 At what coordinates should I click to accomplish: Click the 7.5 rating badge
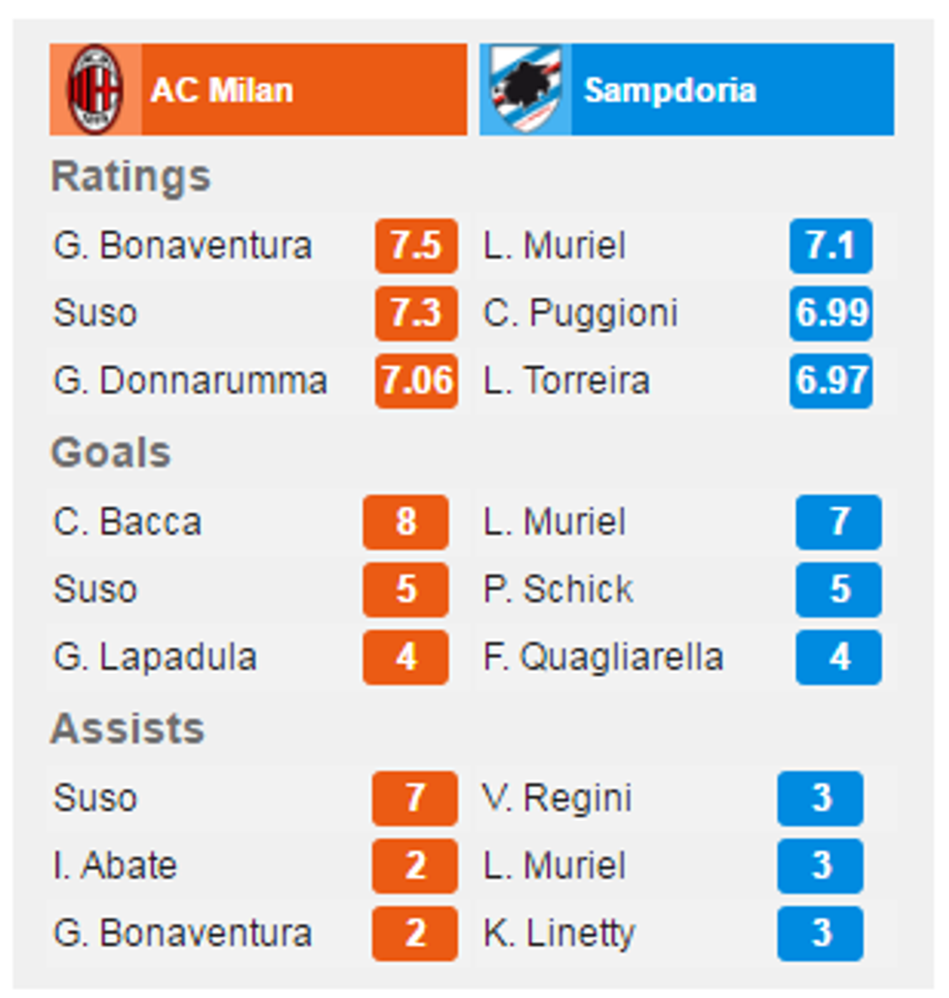[416, 246]
